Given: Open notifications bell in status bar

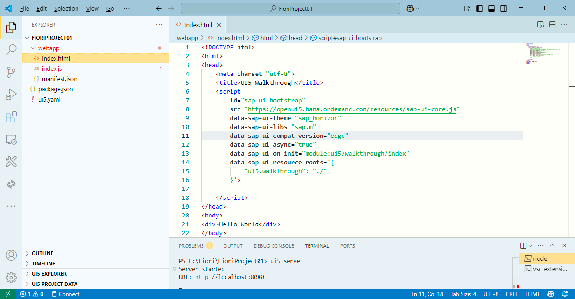Looking at the screenshot, I should [x=565, y=294].
